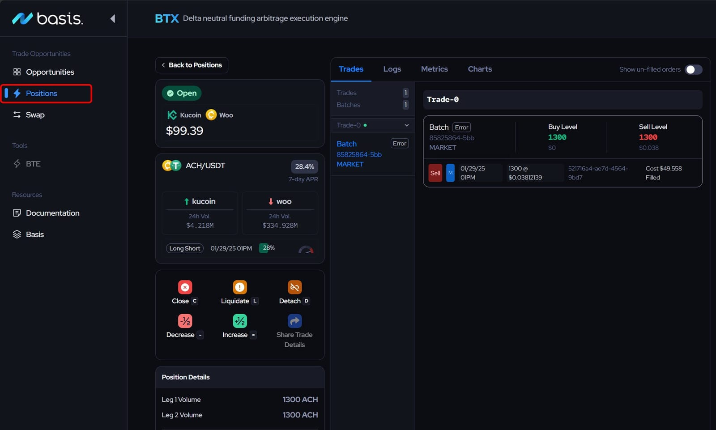This screenshot has height=430, width=716.
Task: Click the risk gauge icon
Action: coord(306,249)
